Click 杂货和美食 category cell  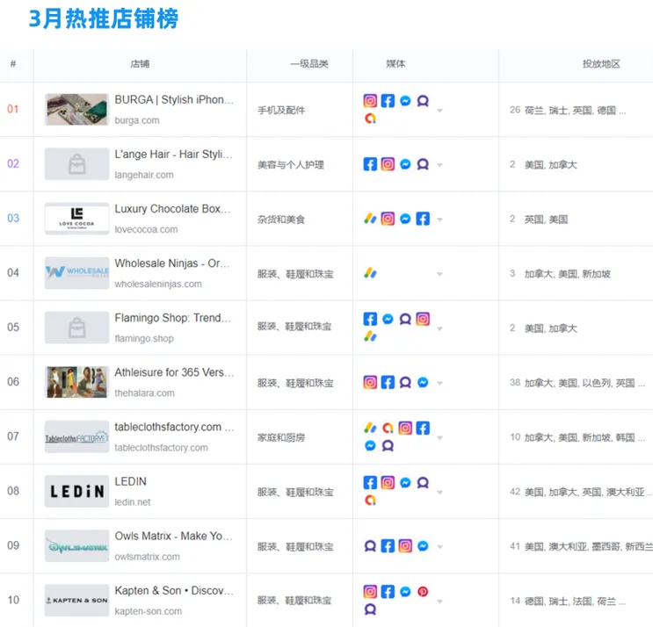click(281, 220)
